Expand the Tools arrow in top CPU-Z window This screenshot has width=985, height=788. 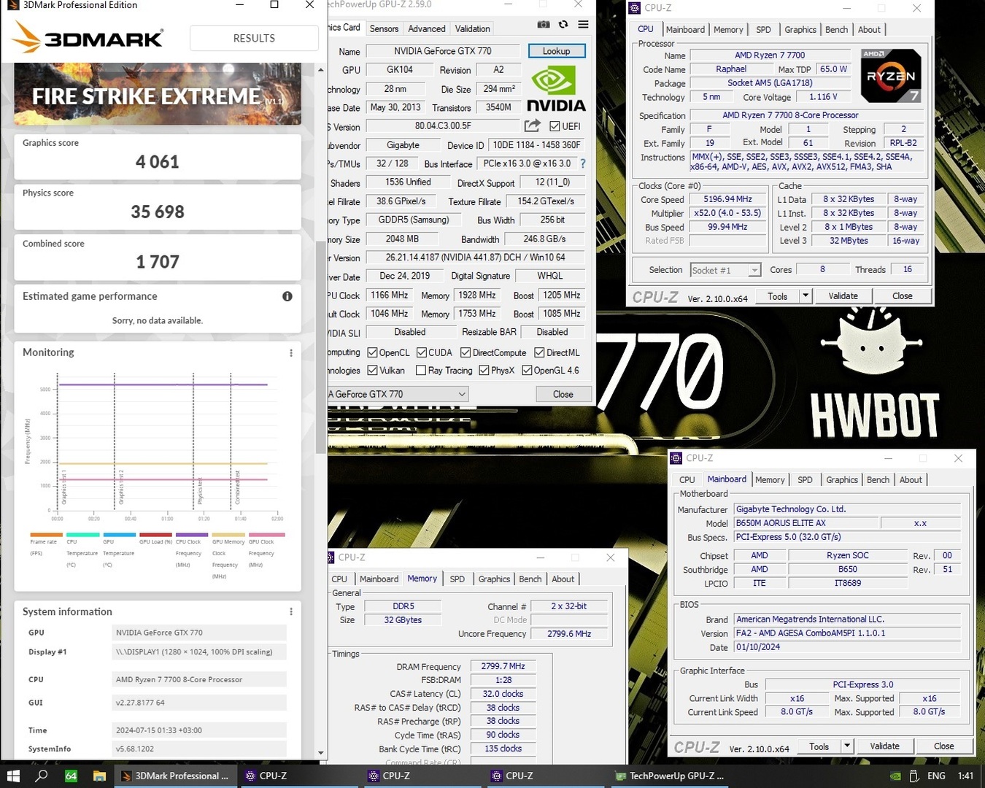click(x=806, y=296)
